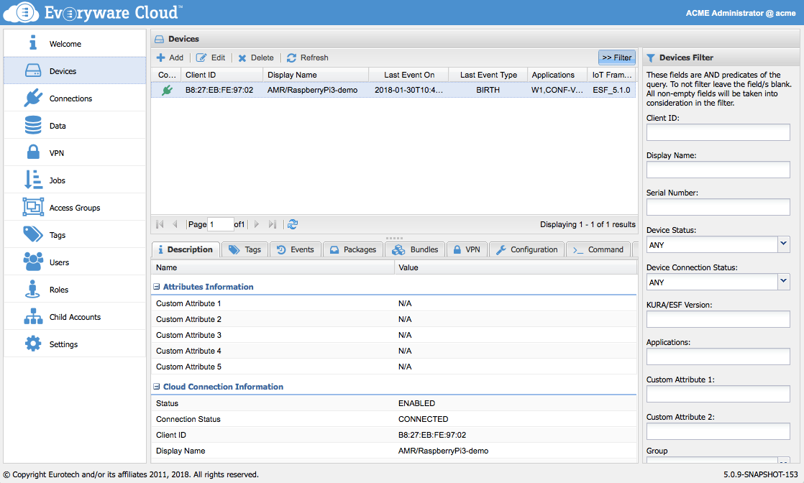
Task: Click the ACME Administrator @ acme account
Action: tap(741, 13)
